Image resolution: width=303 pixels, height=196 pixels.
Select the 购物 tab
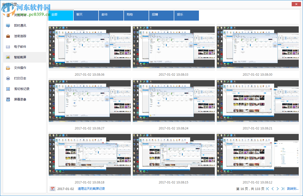(x=136, y=16)
